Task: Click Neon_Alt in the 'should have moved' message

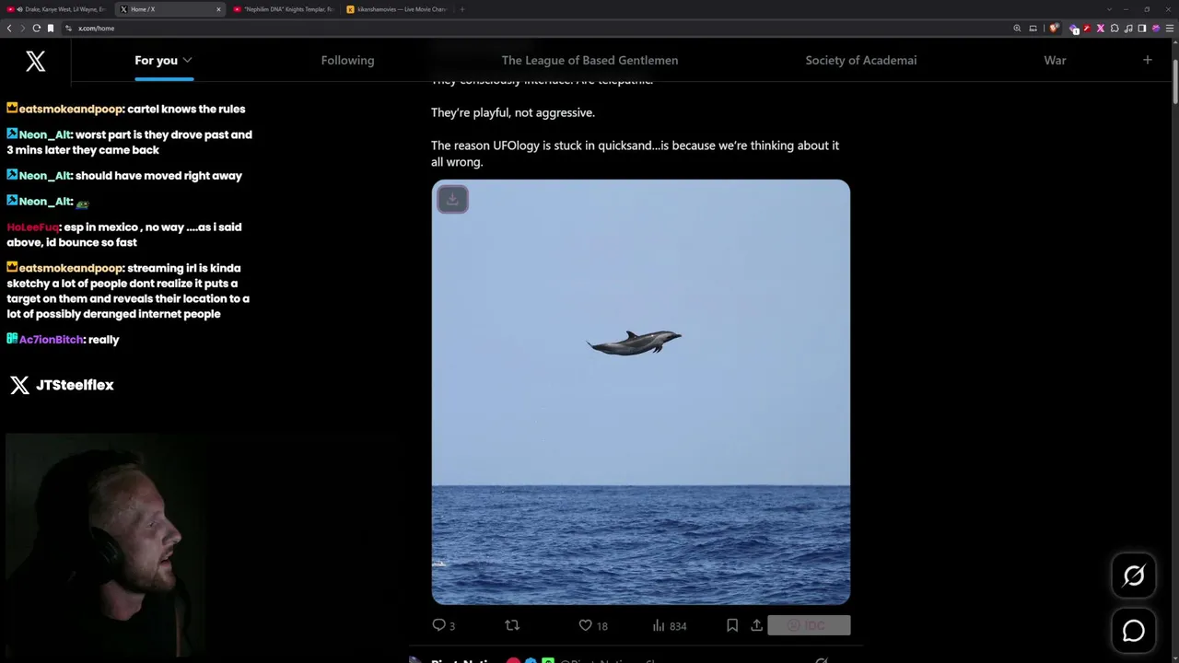Action: click(45, 175)
